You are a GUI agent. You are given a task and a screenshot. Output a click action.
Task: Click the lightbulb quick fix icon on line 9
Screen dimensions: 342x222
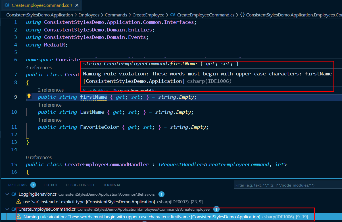[29, 96]
